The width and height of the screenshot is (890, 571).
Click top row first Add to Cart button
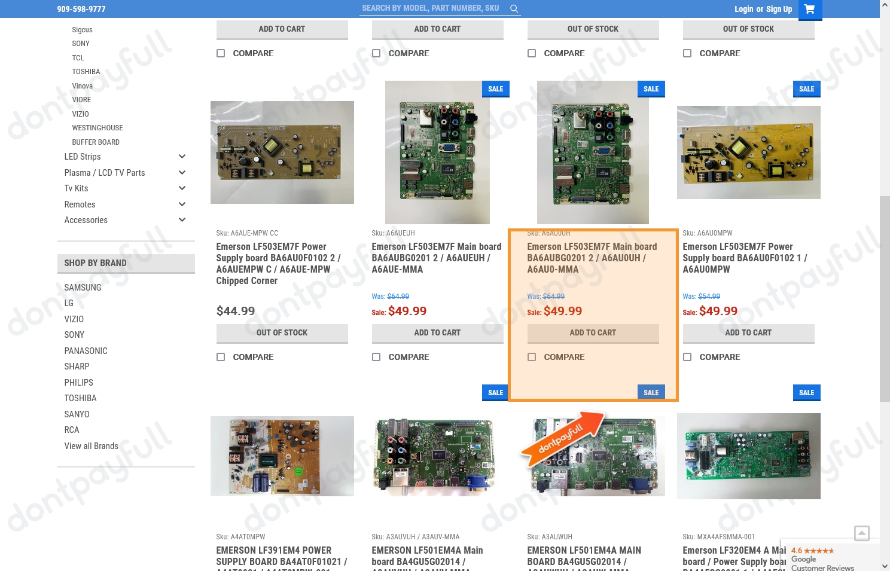pyautogui.click(x=282, y=29)
